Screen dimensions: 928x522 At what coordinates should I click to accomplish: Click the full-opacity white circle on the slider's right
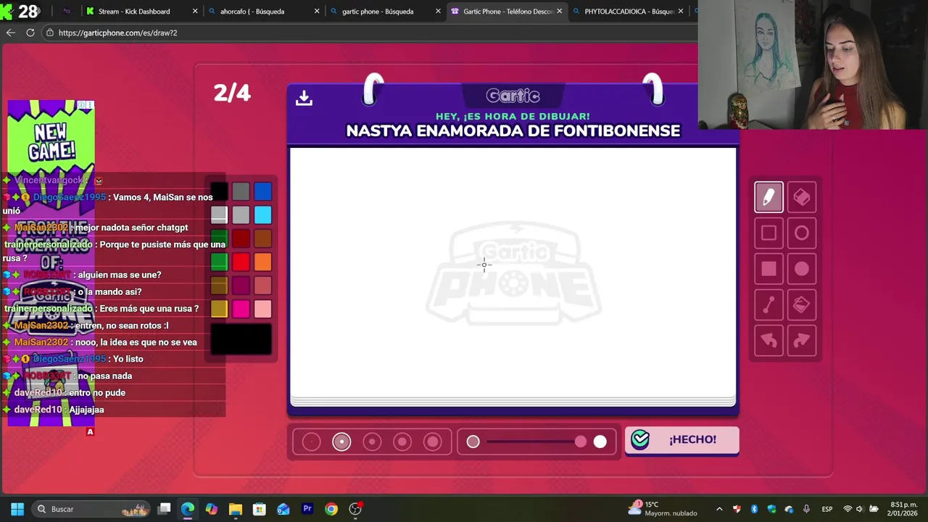(x=600, y=442)
